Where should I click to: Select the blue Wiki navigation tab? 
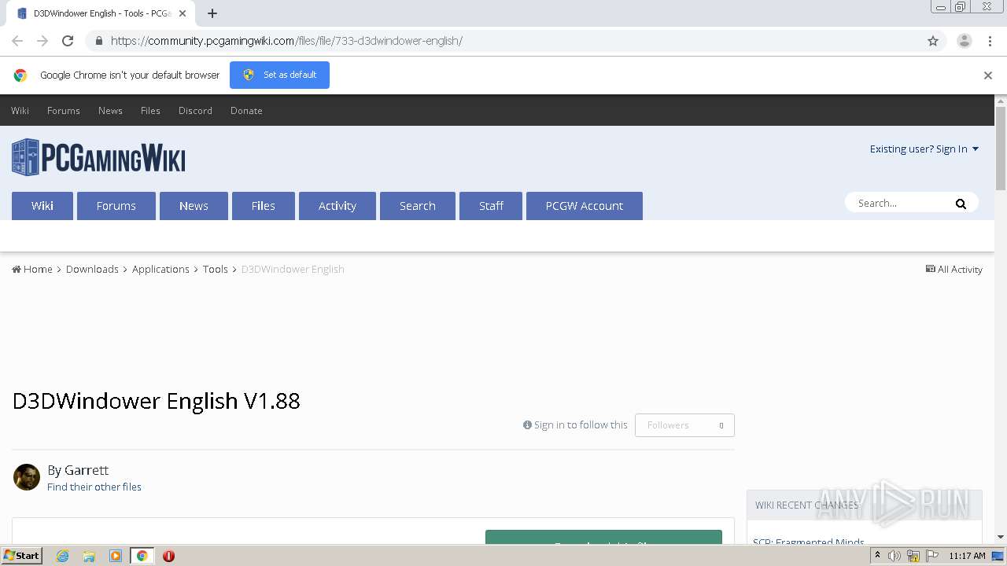point(42,206)
